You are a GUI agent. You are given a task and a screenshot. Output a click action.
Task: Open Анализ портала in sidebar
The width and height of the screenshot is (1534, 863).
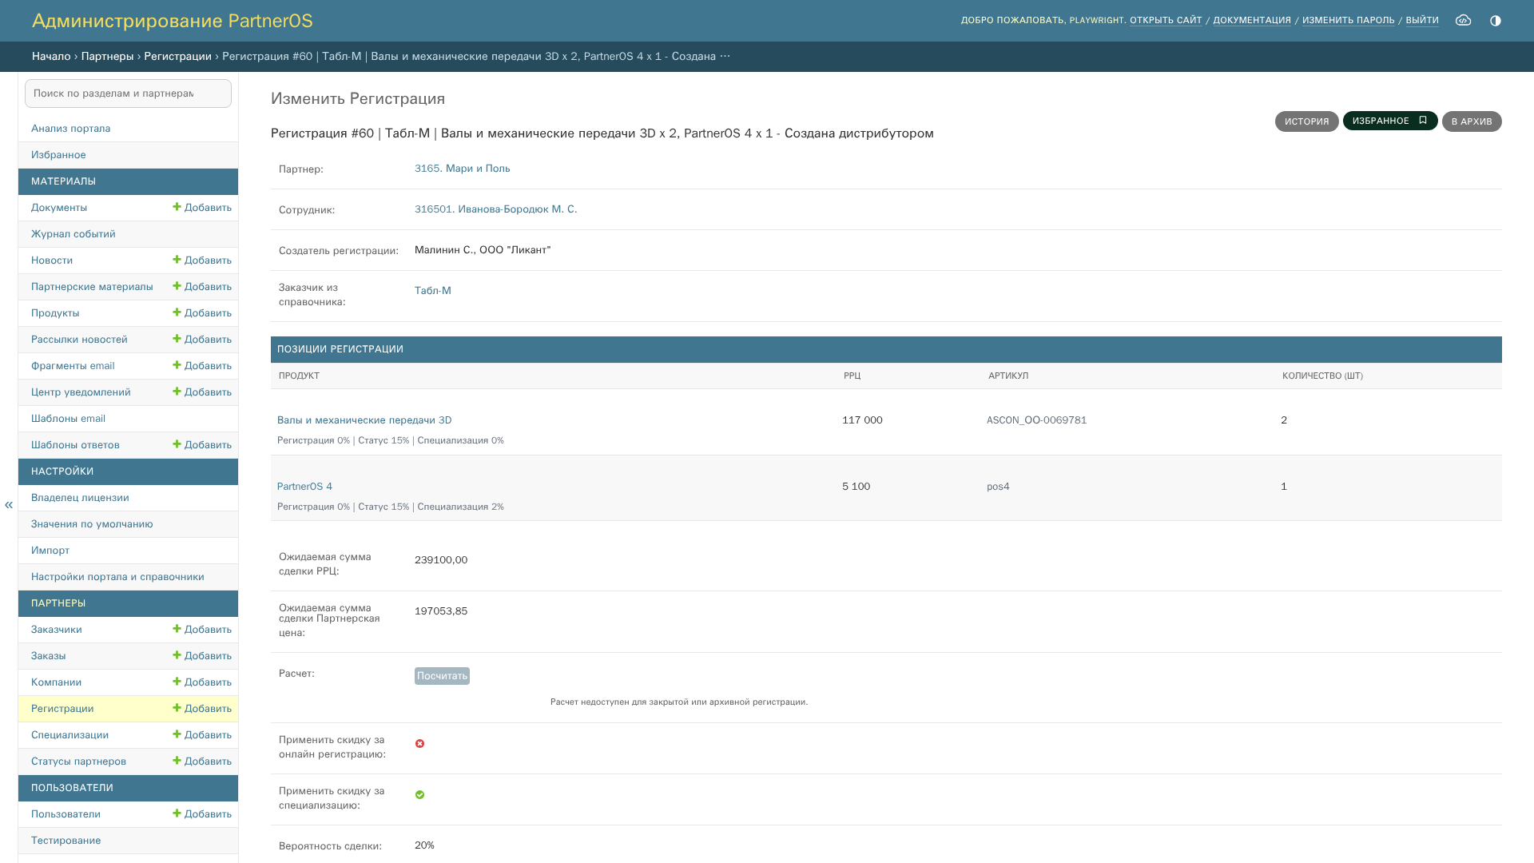pos(70,129)
